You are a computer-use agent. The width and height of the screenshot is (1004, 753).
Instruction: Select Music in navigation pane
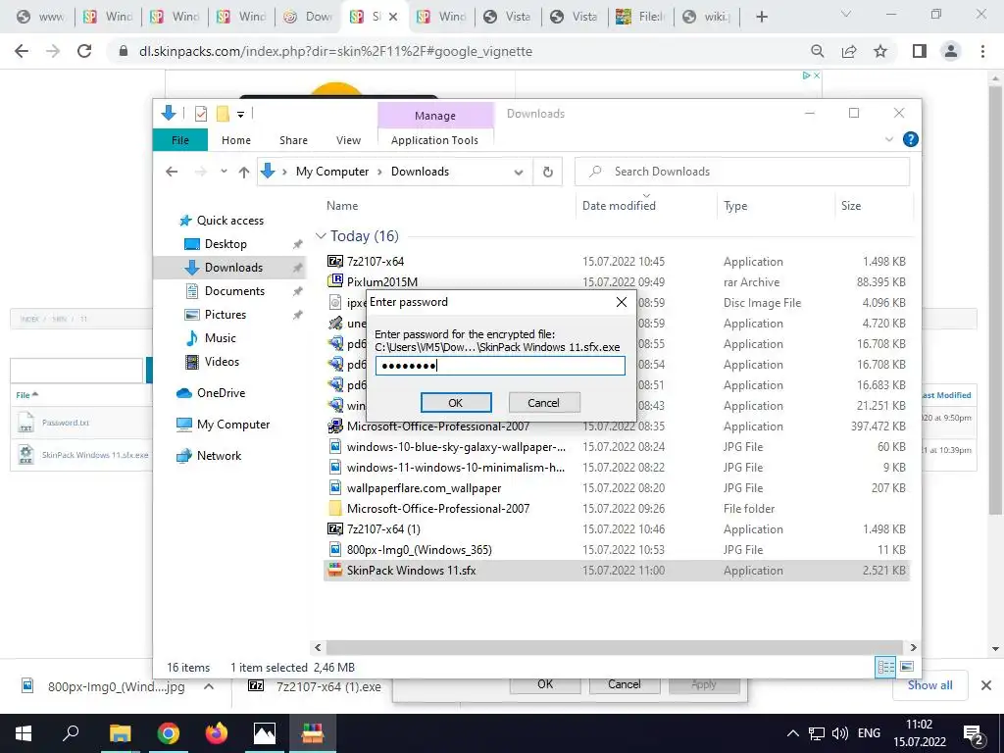click(220, 338)
